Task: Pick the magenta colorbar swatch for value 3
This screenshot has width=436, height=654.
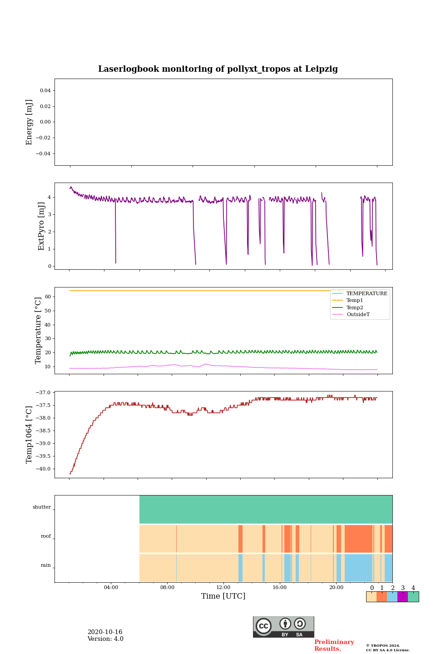Action: coord(402,597)
